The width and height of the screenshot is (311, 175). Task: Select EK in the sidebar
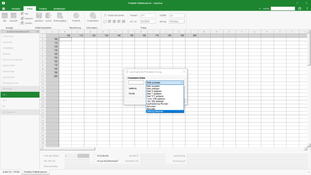pos(20,106)
